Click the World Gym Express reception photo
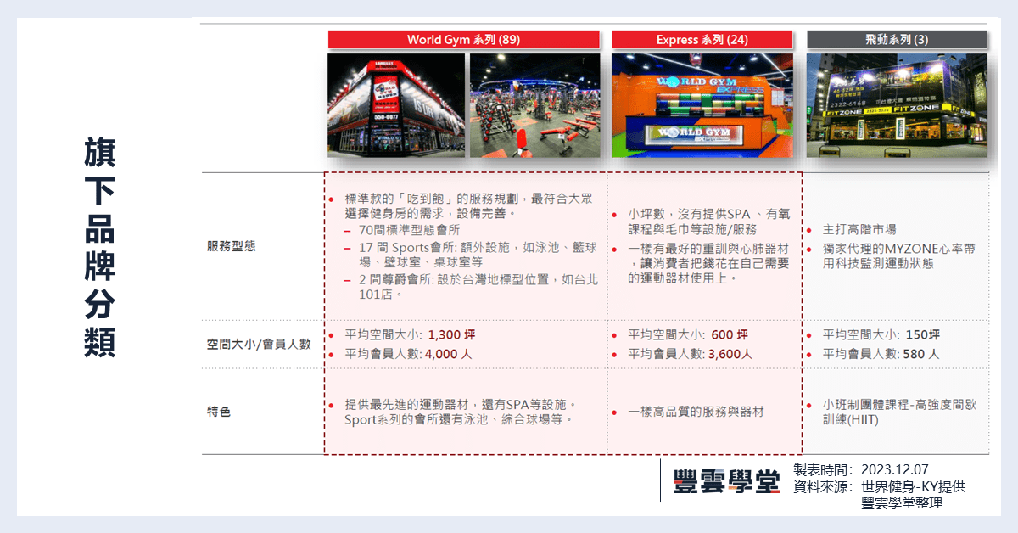 click(702, 105)
